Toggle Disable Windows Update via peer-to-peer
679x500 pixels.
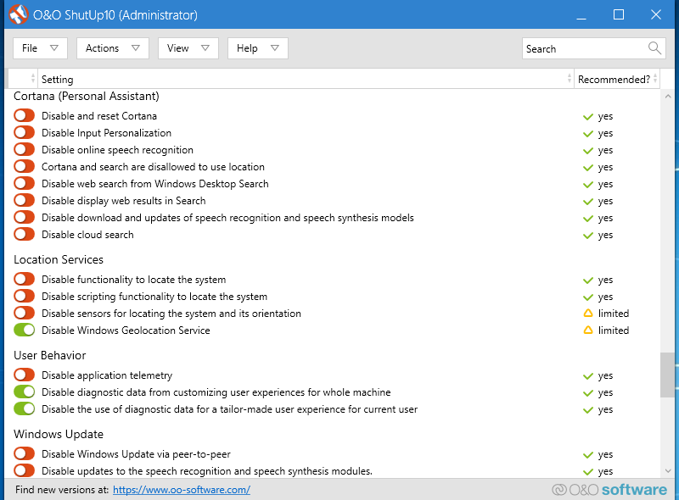pos(24,453)
